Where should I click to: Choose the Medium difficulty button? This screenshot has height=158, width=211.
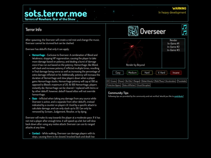point(132,73)
